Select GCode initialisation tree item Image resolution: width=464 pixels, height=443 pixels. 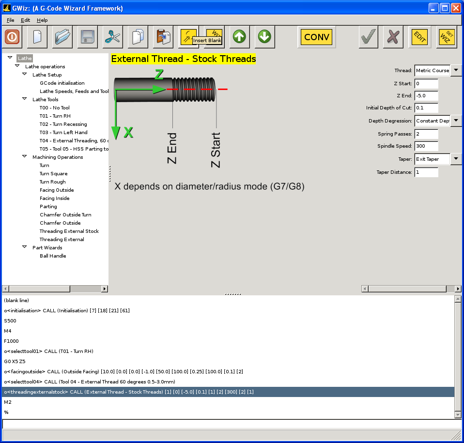point(62,83)
